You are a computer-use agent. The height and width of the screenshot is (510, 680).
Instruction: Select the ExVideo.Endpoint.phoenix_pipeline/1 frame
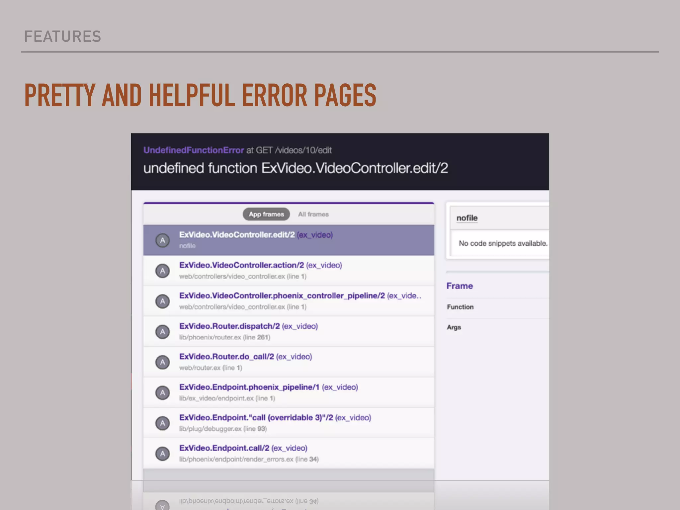(289, 392)
